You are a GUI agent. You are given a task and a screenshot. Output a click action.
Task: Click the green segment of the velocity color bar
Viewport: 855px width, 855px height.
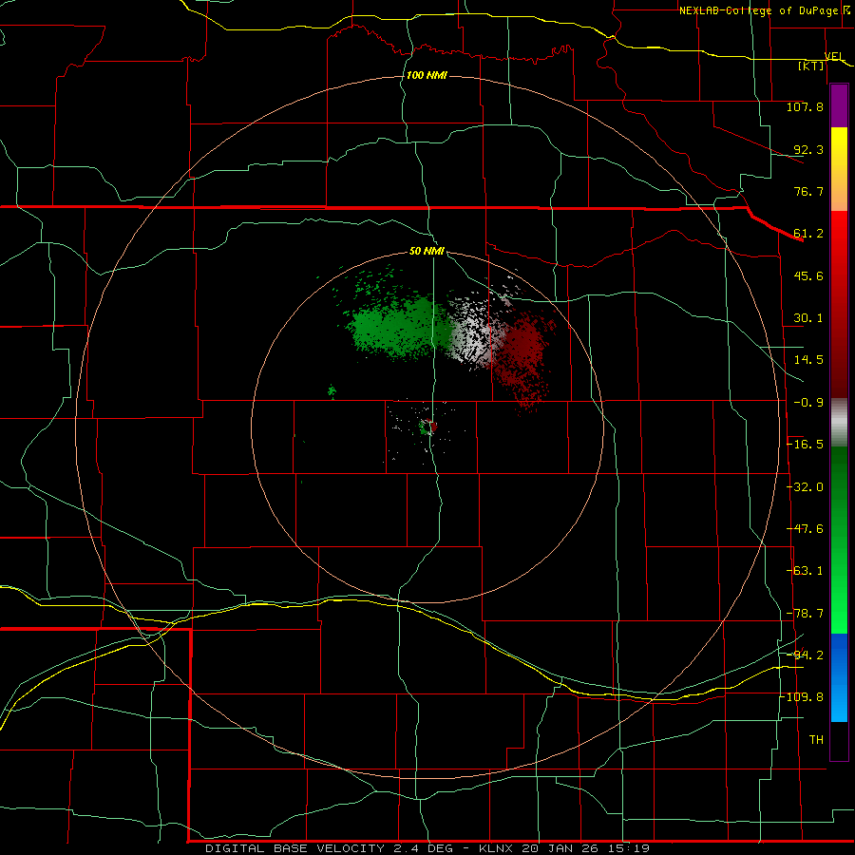pyautogui.click(x=839, y=540)
